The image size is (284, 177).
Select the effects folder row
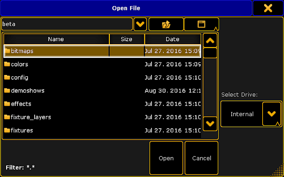[x=102, y=104]
